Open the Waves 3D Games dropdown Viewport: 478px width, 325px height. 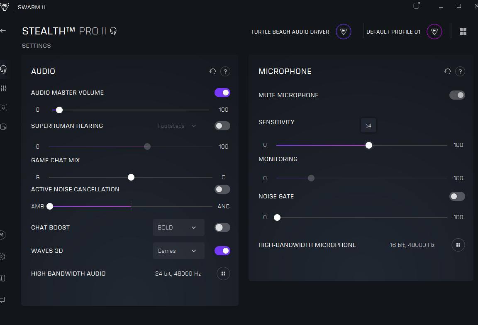(x=179, y=251)
